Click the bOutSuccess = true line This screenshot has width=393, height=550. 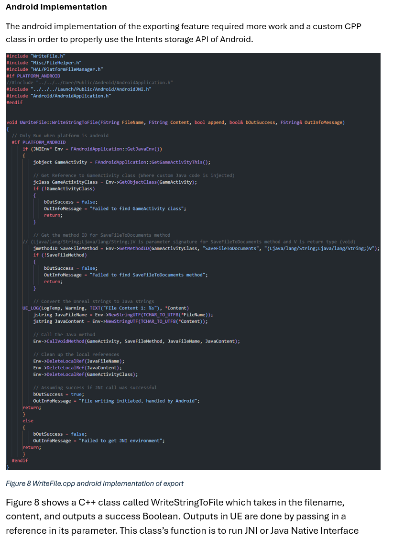pos(58,394)
